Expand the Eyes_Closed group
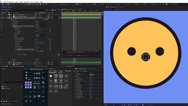The height and width of the screenshot is (106, 188). [11, 21]
